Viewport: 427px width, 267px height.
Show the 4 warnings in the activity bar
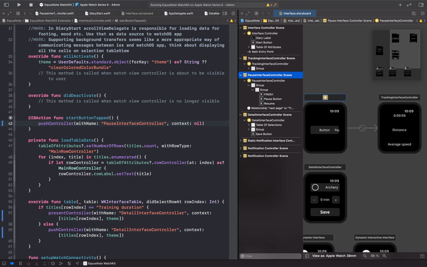[x=269, y=5]
